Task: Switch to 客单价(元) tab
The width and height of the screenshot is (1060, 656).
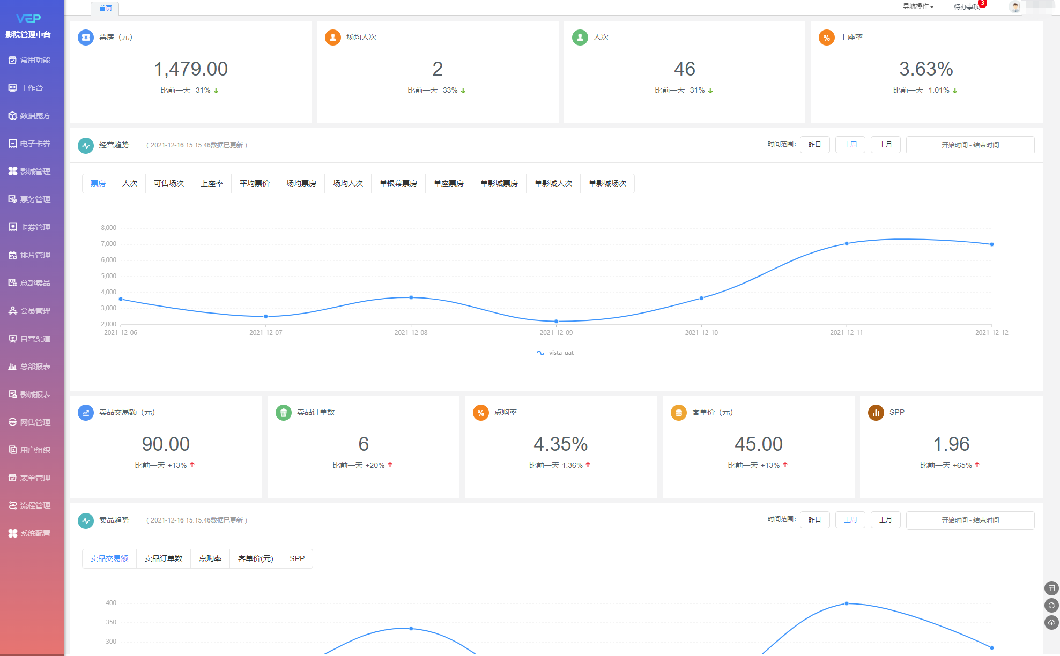Action: [255, 558]
